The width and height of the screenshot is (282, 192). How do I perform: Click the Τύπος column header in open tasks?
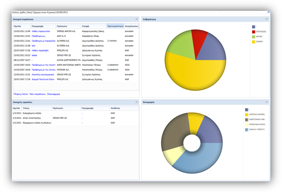coord(37,108)
